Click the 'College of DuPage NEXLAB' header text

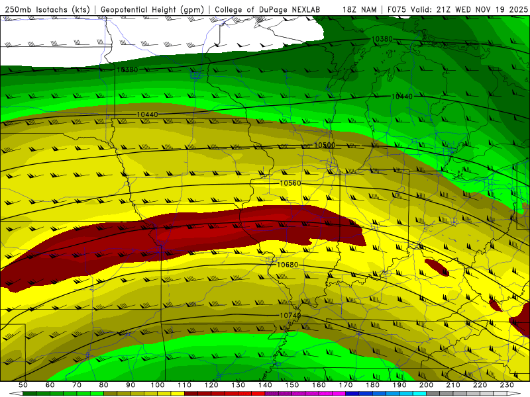point(267,9)
